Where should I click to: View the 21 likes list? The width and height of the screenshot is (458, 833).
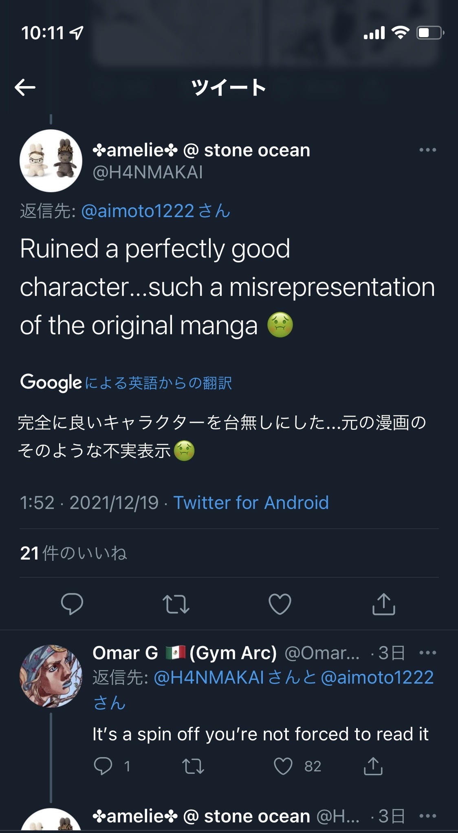point(73,553)
